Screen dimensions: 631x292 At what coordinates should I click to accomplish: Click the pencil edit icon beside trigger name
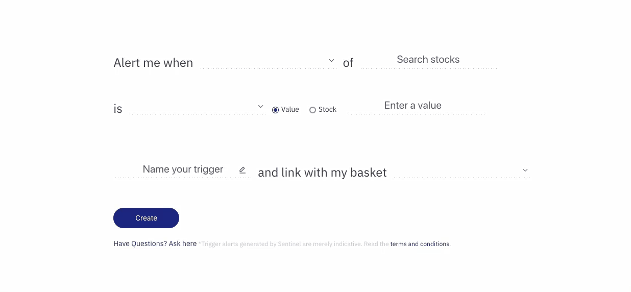pyautogui.click(x=242, y=170)
